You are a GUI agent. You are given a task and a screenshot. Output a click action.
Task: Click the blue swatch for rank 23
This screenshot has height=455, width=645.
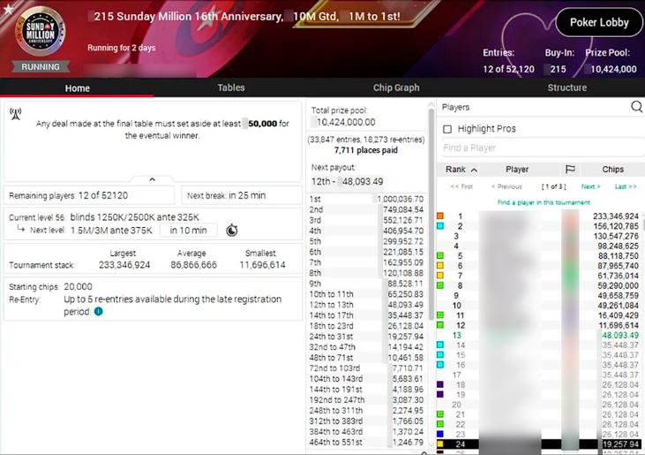tap(440, 434)
